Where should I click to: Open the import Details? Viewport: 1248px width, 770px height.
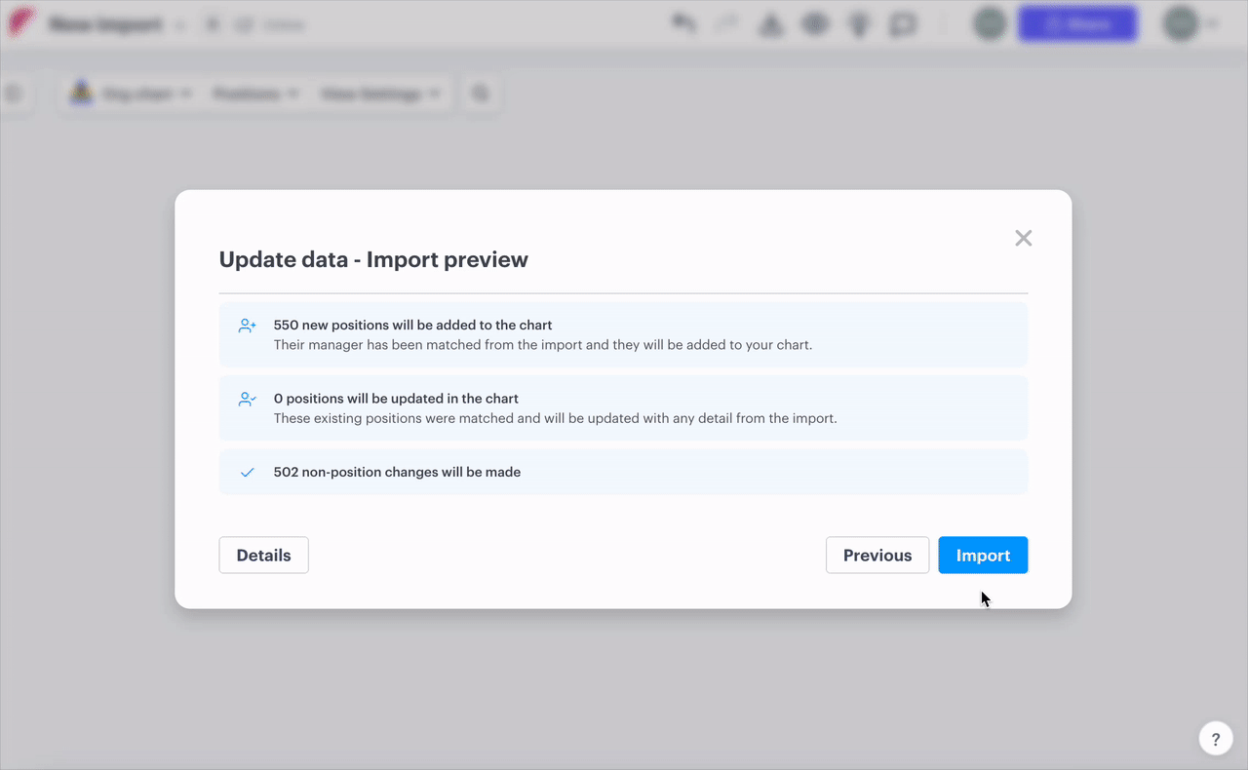coord(263,556)
